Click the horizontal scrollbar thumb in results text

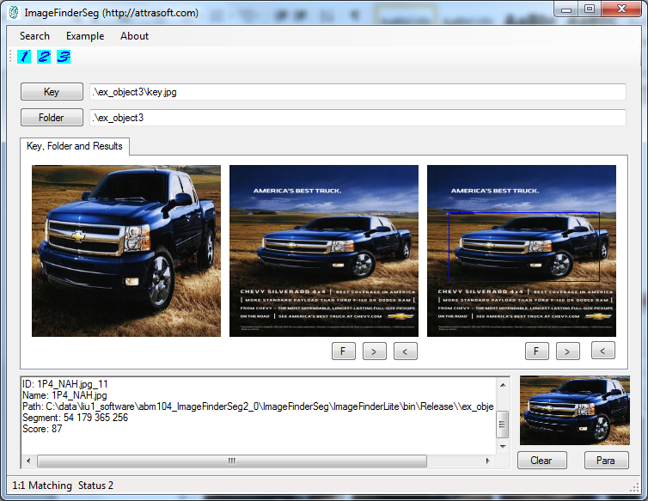click(x=232, y=461)
